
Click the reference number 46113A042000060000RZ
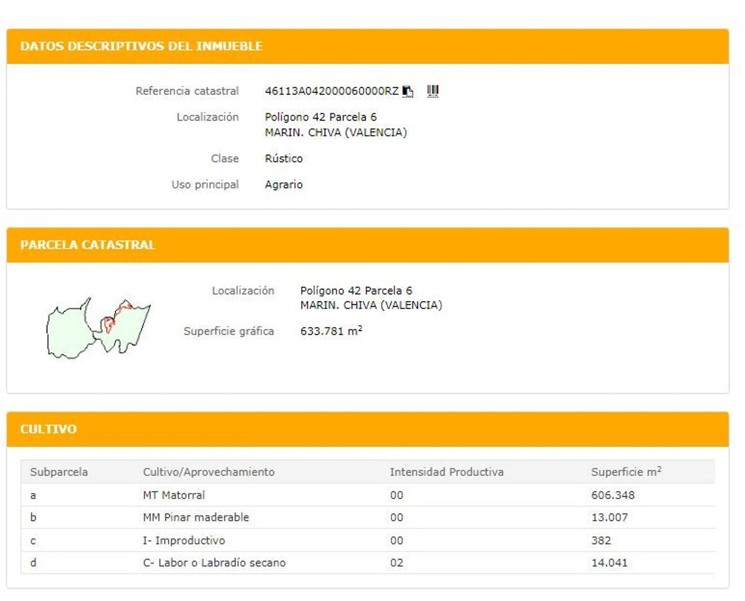tap(331, 91)
